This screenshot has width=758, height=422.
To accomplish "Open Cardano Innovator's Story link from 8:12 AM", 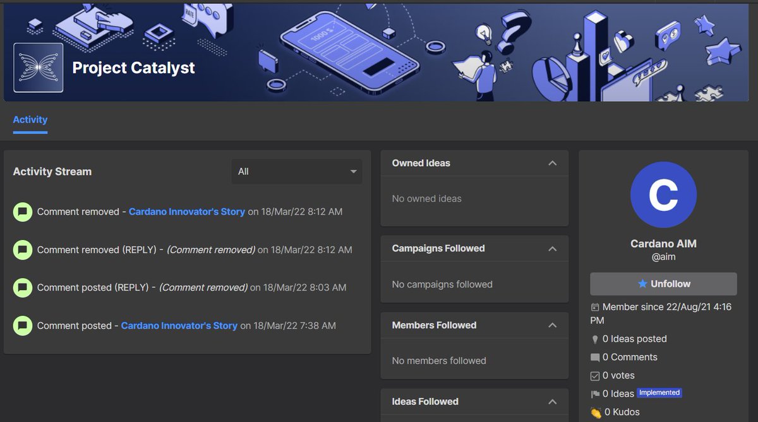I will (x=187, y=212).
